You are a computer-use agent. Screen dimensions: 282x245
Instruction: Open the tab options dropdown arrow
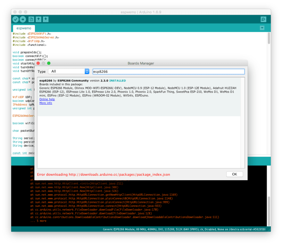[262, 28]
